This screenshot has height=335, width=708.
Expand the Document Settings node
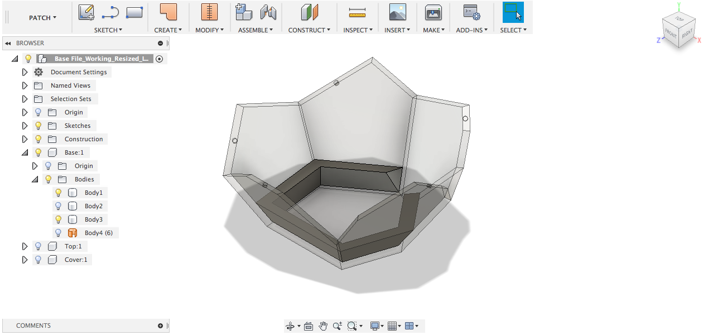click(25, 72)
